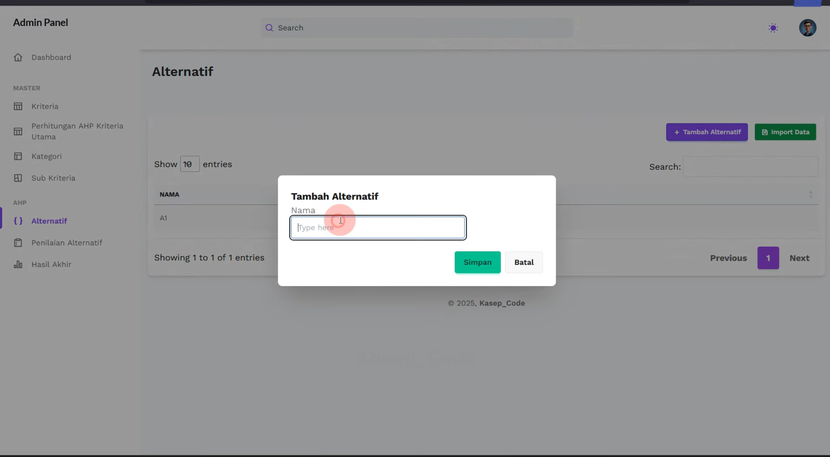Open the Hasil Akhir menu item
The width and height of the screenshot is (830, 457).
51,264
